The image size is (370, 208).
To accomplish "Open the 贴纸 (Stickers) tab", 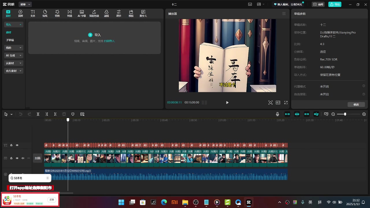I will tap(45, 13).
